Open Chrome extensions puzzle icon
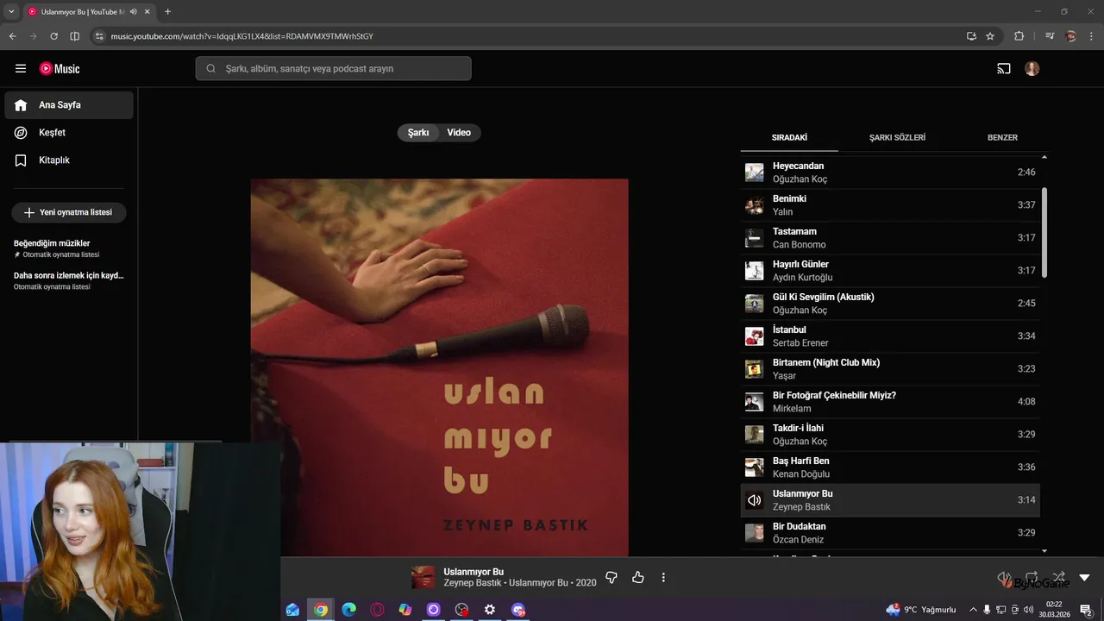 click(1019, 36)
